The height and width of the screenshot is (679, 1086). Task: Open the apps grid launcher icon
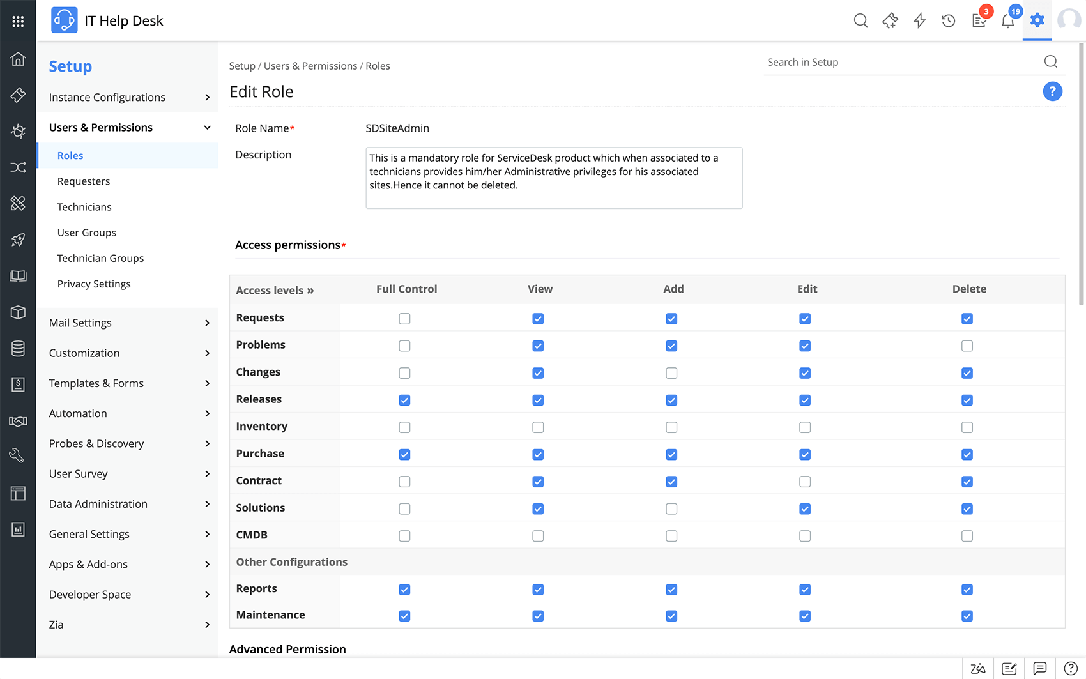tap(18, 21)
